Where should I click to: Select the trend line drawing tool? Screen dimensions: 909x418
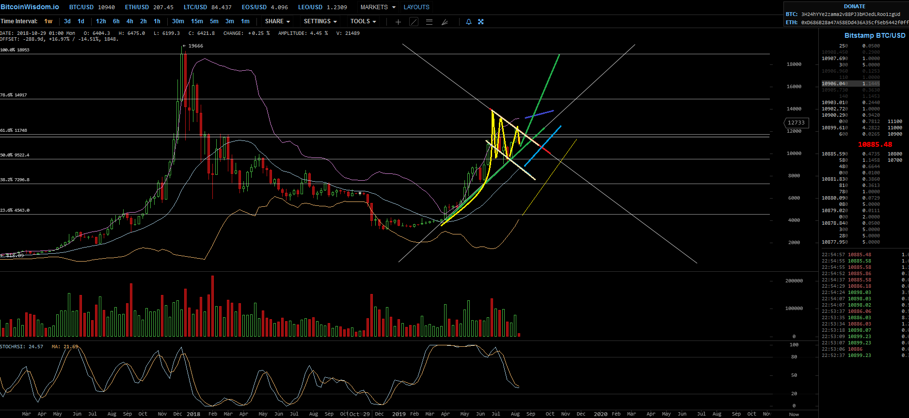click(x=414, y=22)
